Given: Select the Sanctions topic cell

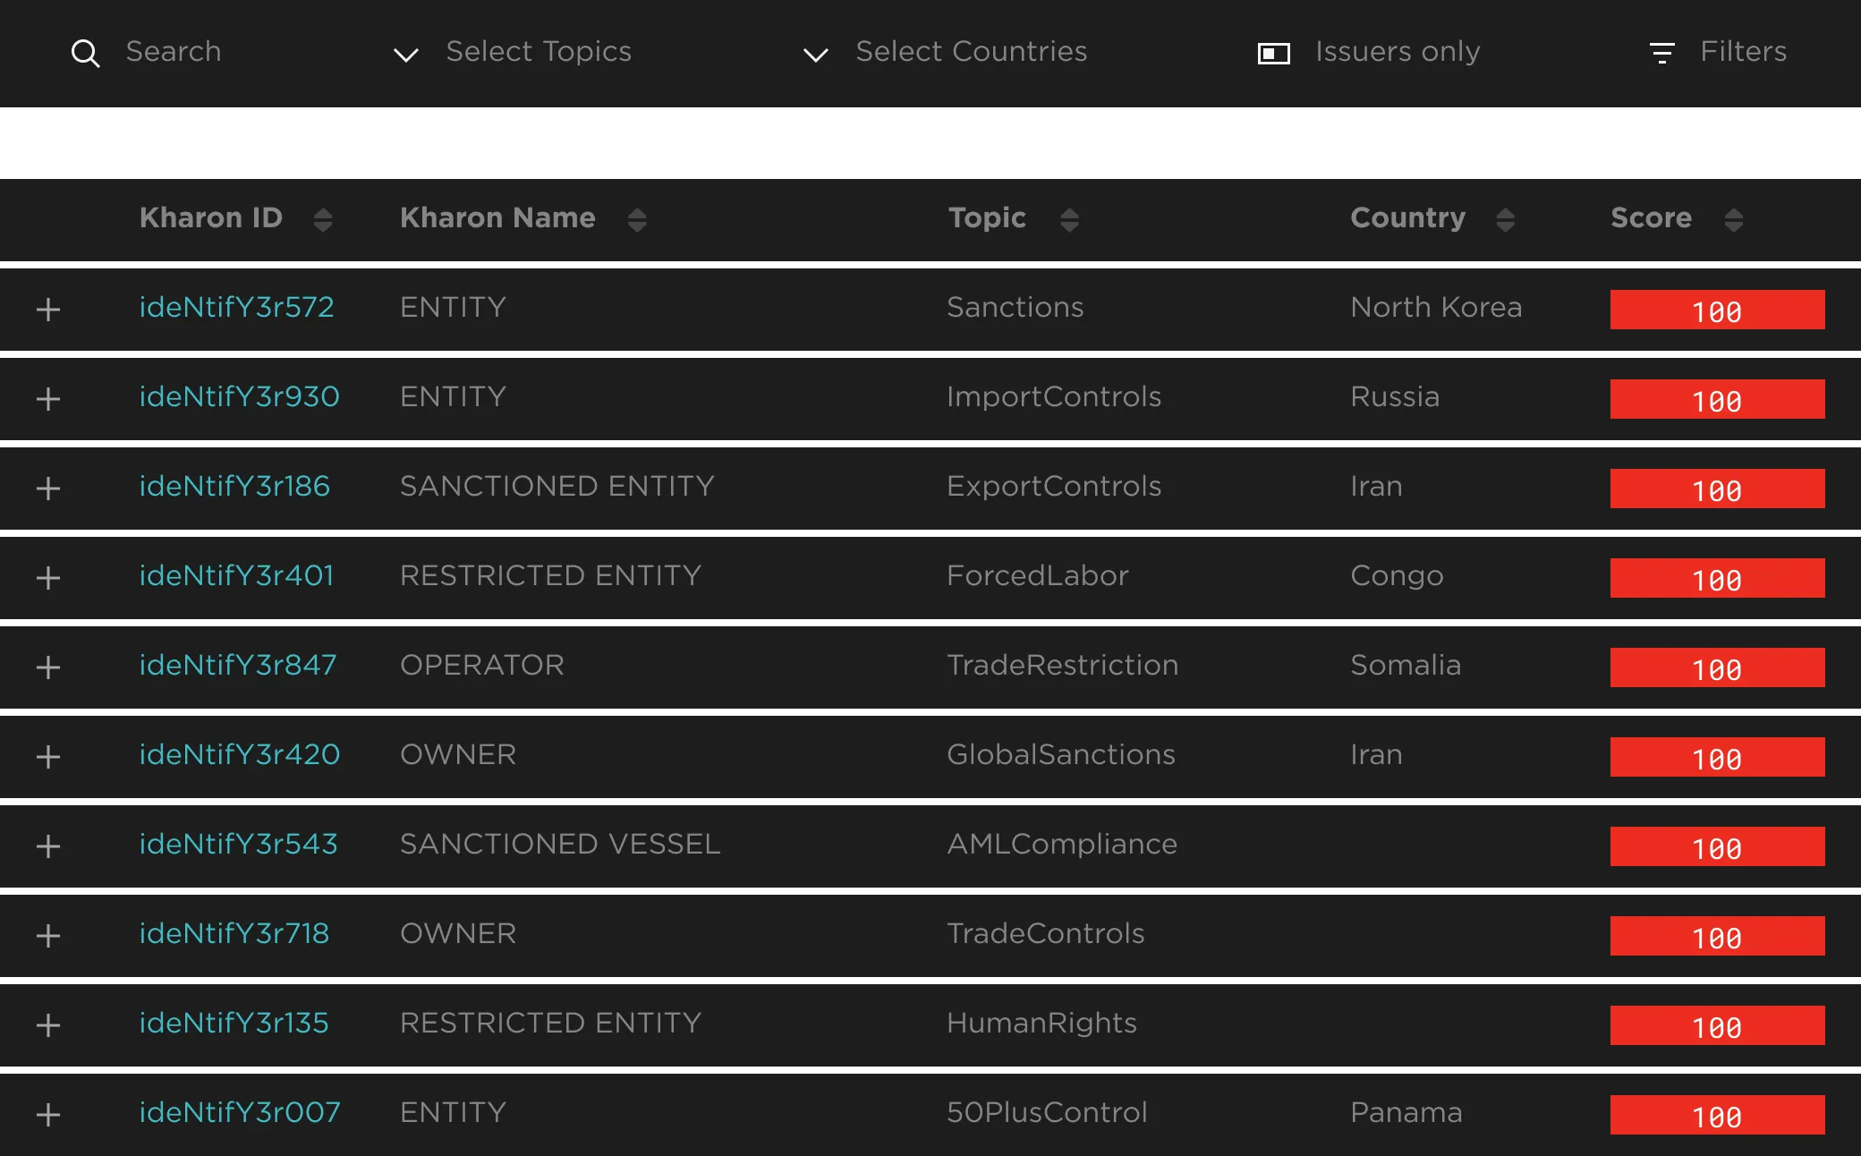Looking at the screenshot, I should (x=1015, y=308).
